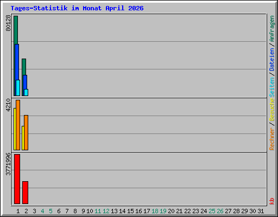
Task: Click the top axis value 80128
Action: click(x=8, y=23)
